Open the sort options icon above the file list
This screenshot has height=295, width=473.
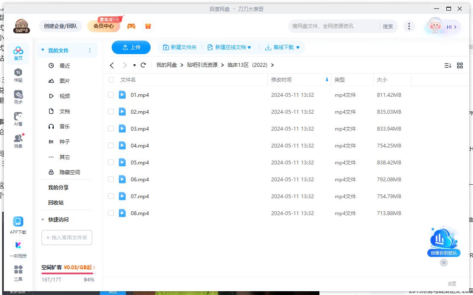pos(448,65)
